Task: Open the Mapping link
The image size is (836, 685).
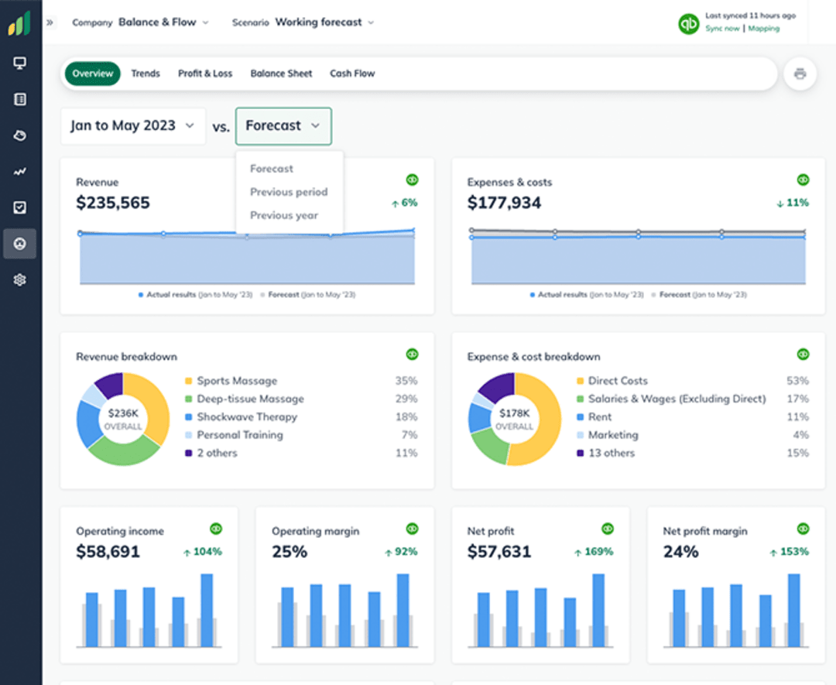Action: tap(763, 28)
